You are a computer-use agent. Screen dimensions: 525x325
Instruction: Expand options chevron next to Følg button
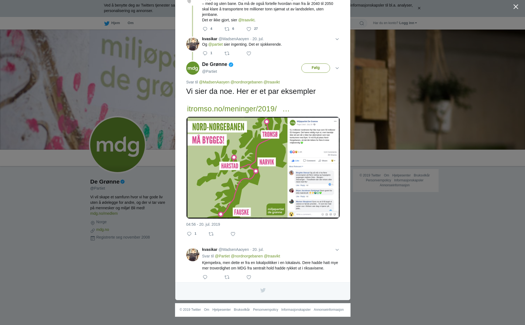(x=337, y=68)
